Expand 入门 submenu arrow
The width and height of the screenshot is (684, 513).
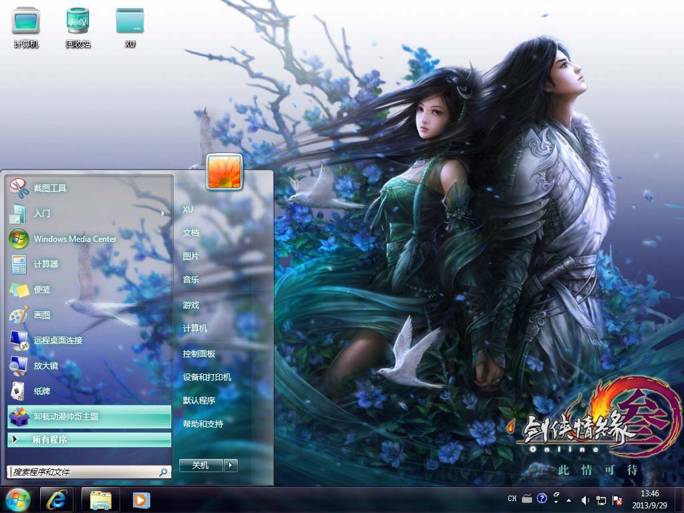(x=163, y=214)
